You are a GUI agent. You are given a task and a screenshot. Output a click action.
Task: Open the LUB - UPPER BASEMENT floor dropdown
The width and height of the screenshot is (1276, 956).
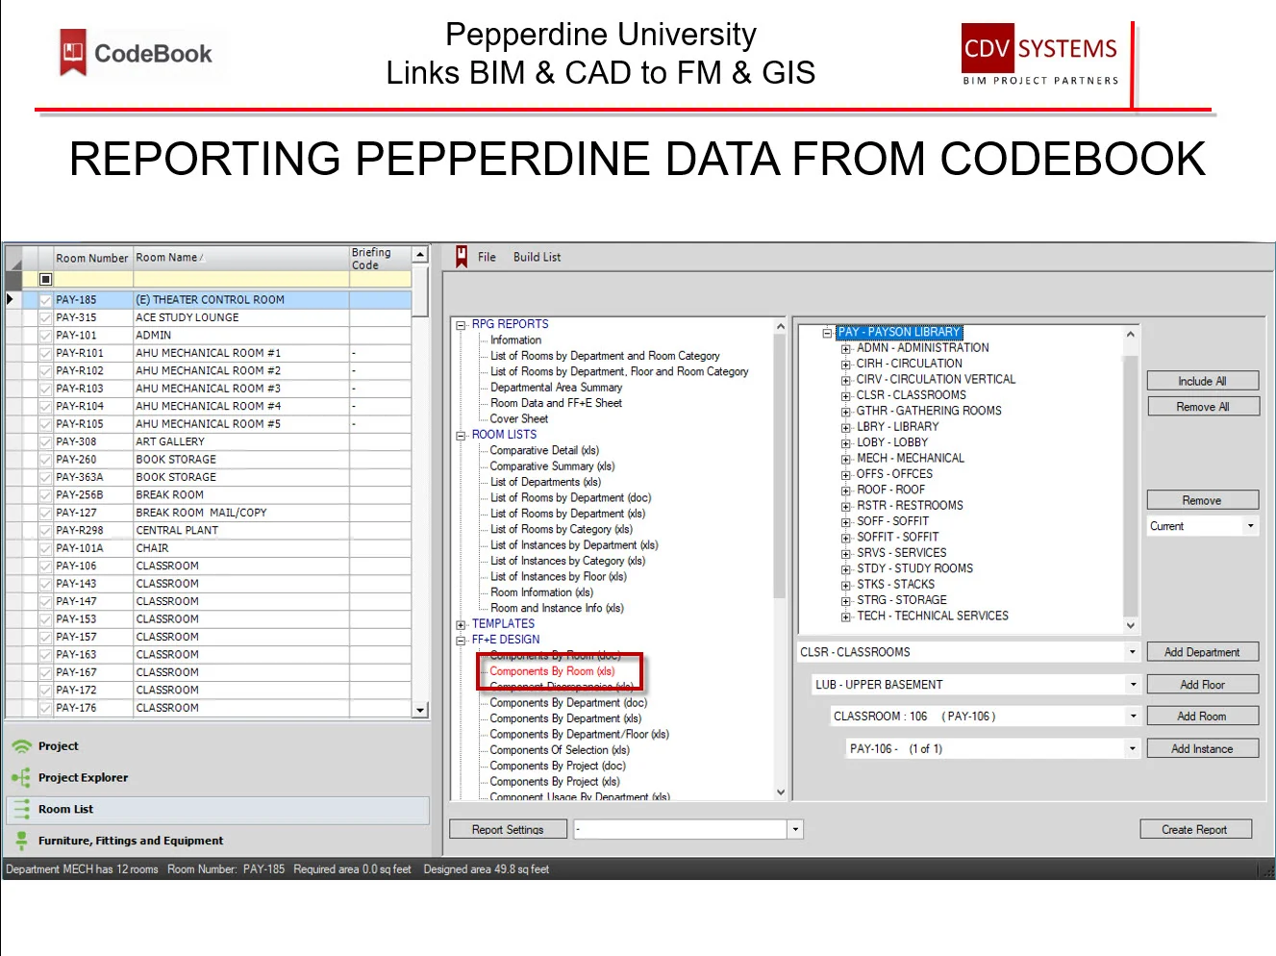pyautogui.click(x=1133, y=685)
